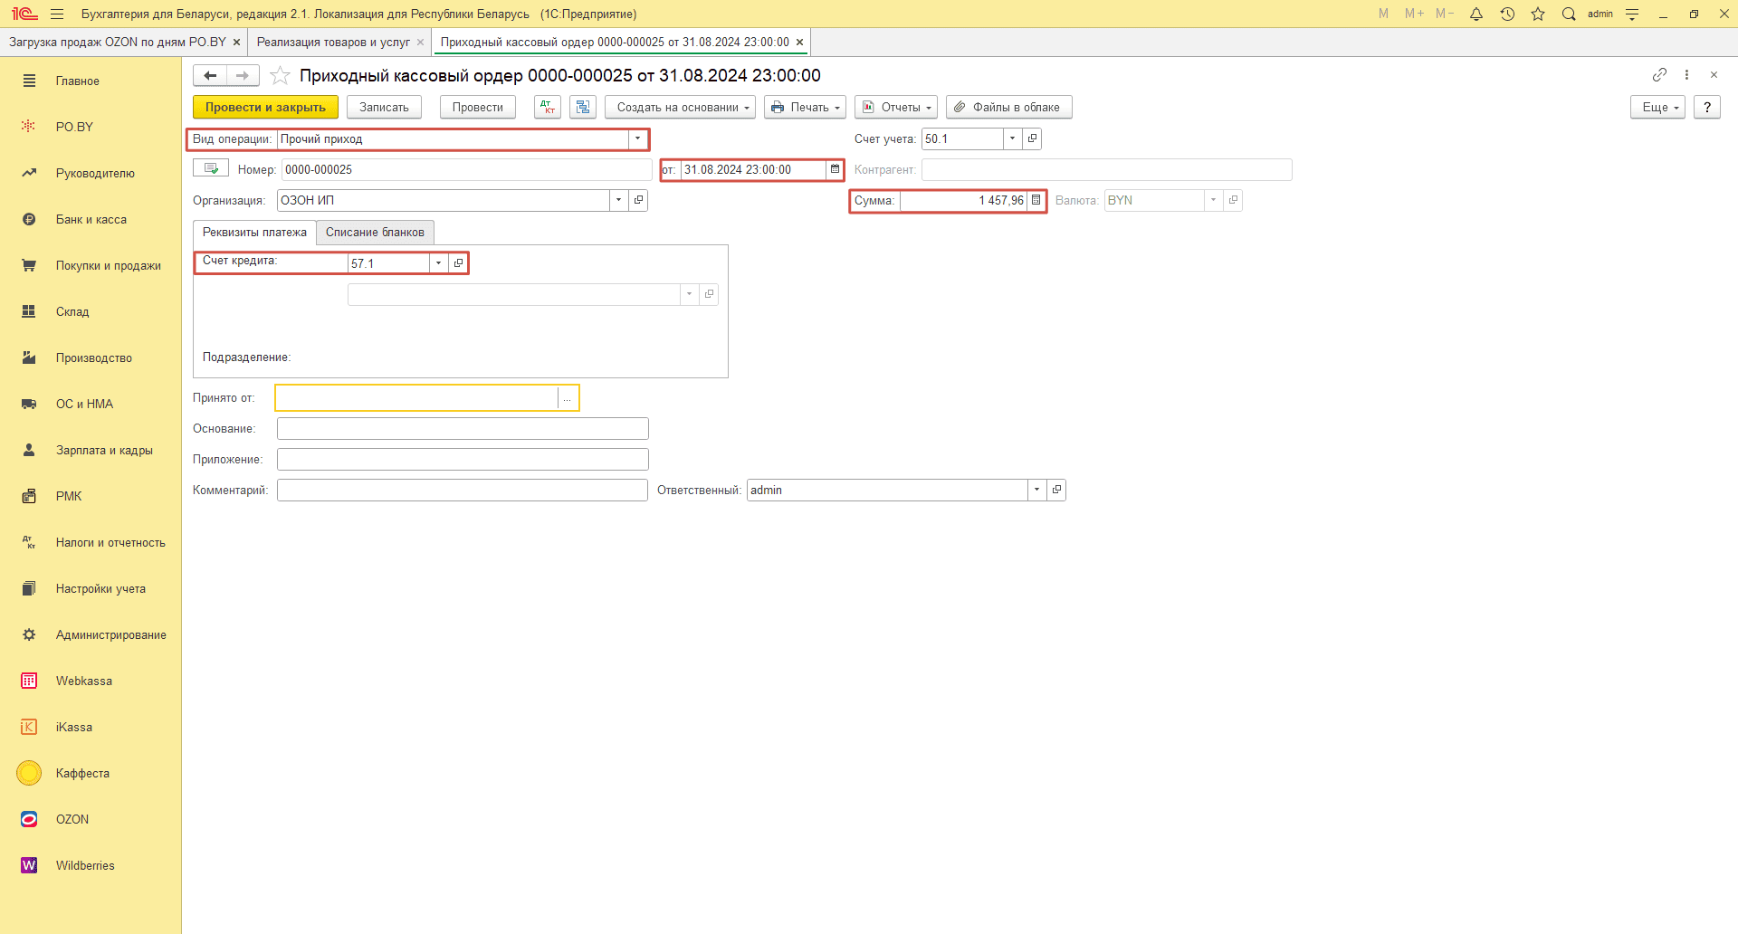Screen dimensions: 1738x934
Task: Open Счет учета 50.1 details icon
Action: (x=1032, y=138)
